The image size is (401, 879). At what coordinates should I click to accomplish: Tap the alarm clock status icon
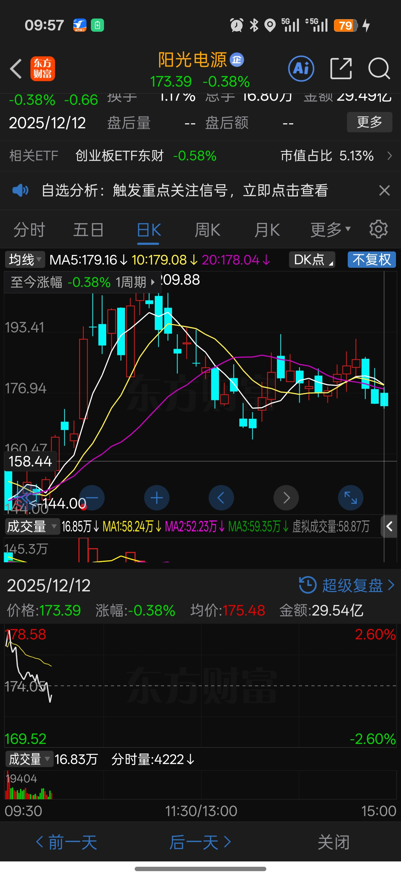[237, 25]
